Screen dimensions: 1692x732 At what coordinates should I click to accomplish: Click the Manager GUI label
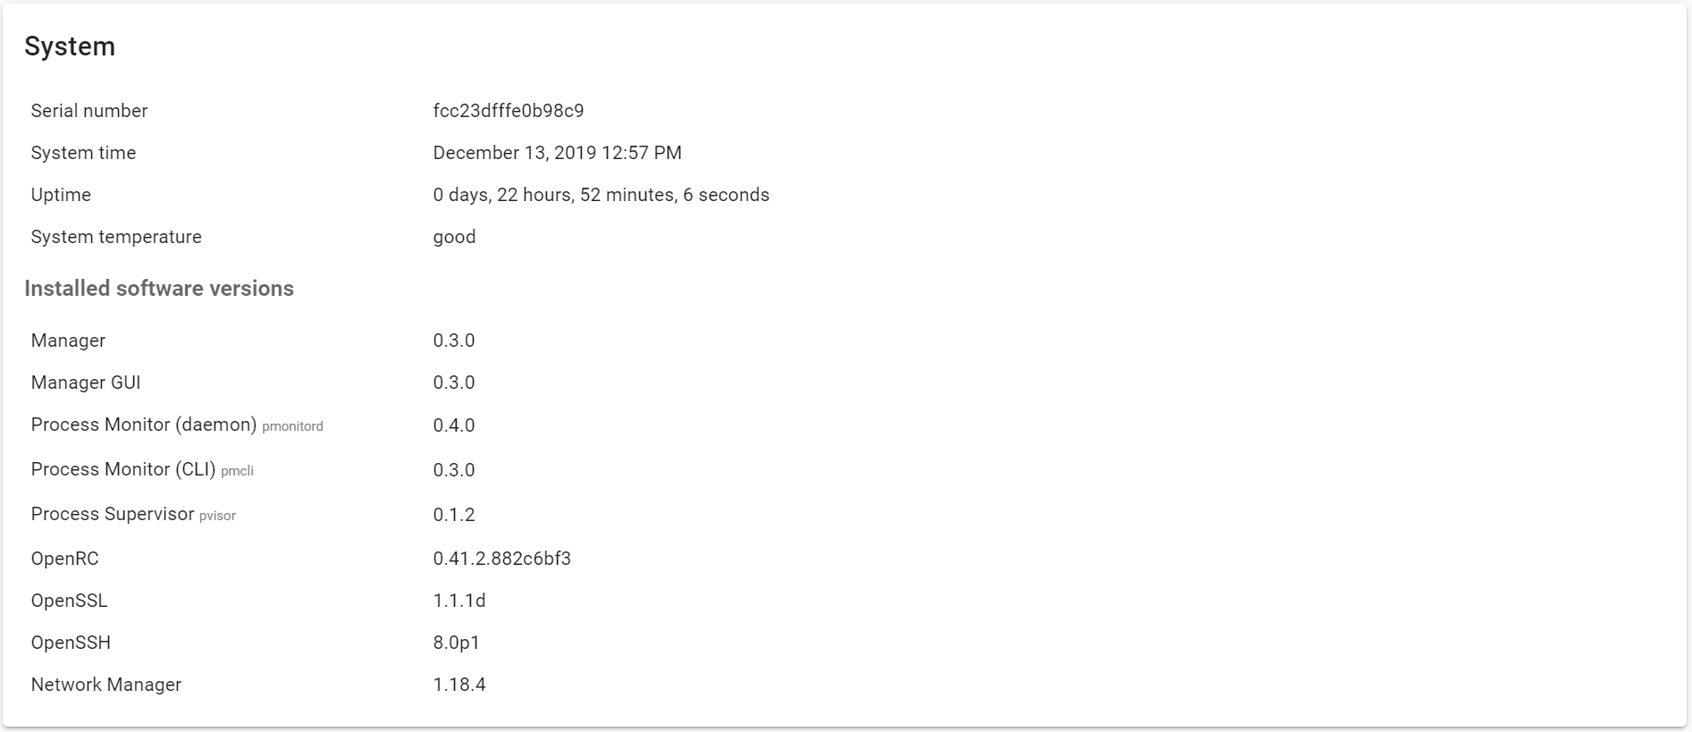(x=86, y=383)
